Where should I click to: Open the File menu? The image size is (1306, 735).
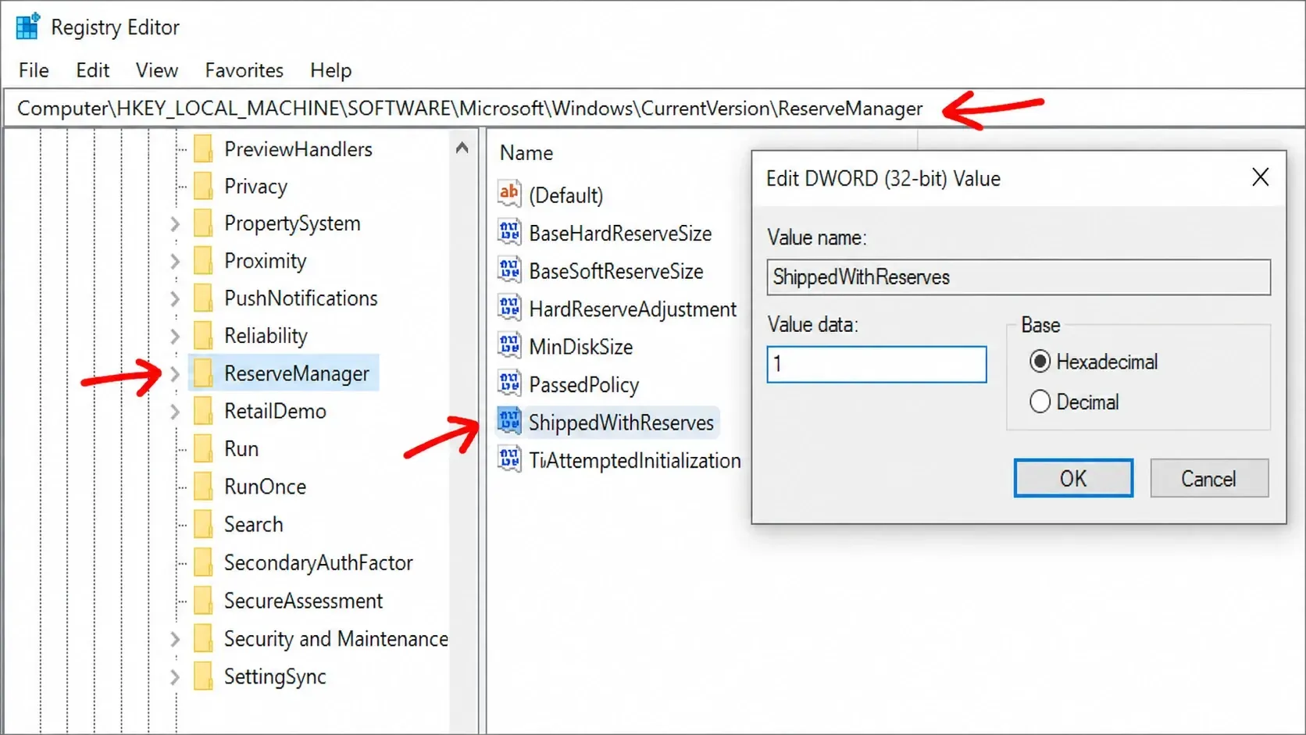click(34, 70)
